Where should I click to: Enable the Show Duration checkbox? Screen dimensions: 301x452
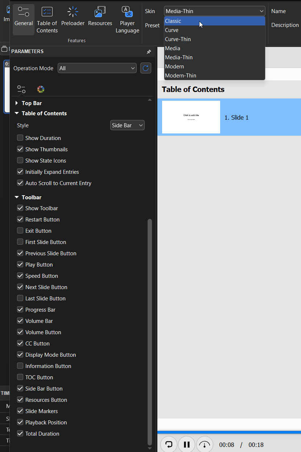pyautogui.click(x=20, y=138)
